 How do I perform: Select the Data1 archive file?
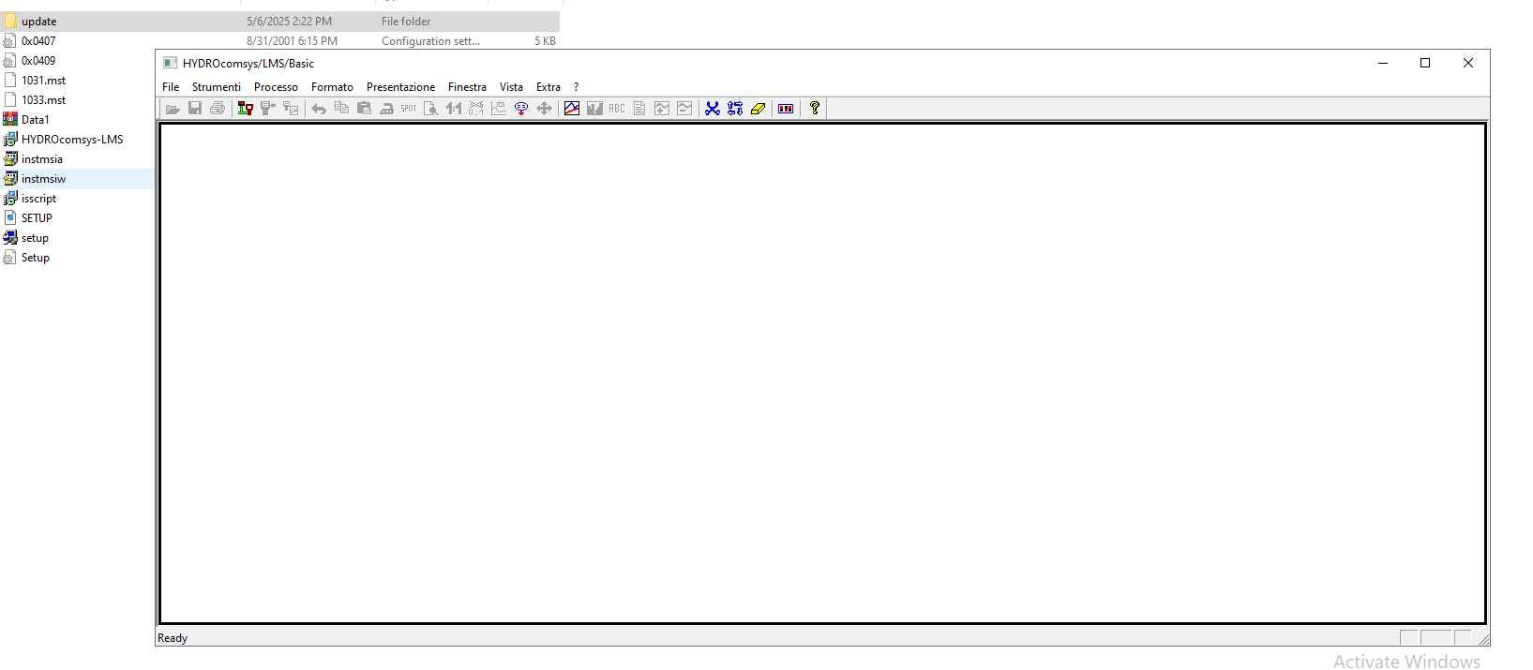pos(35,120)
